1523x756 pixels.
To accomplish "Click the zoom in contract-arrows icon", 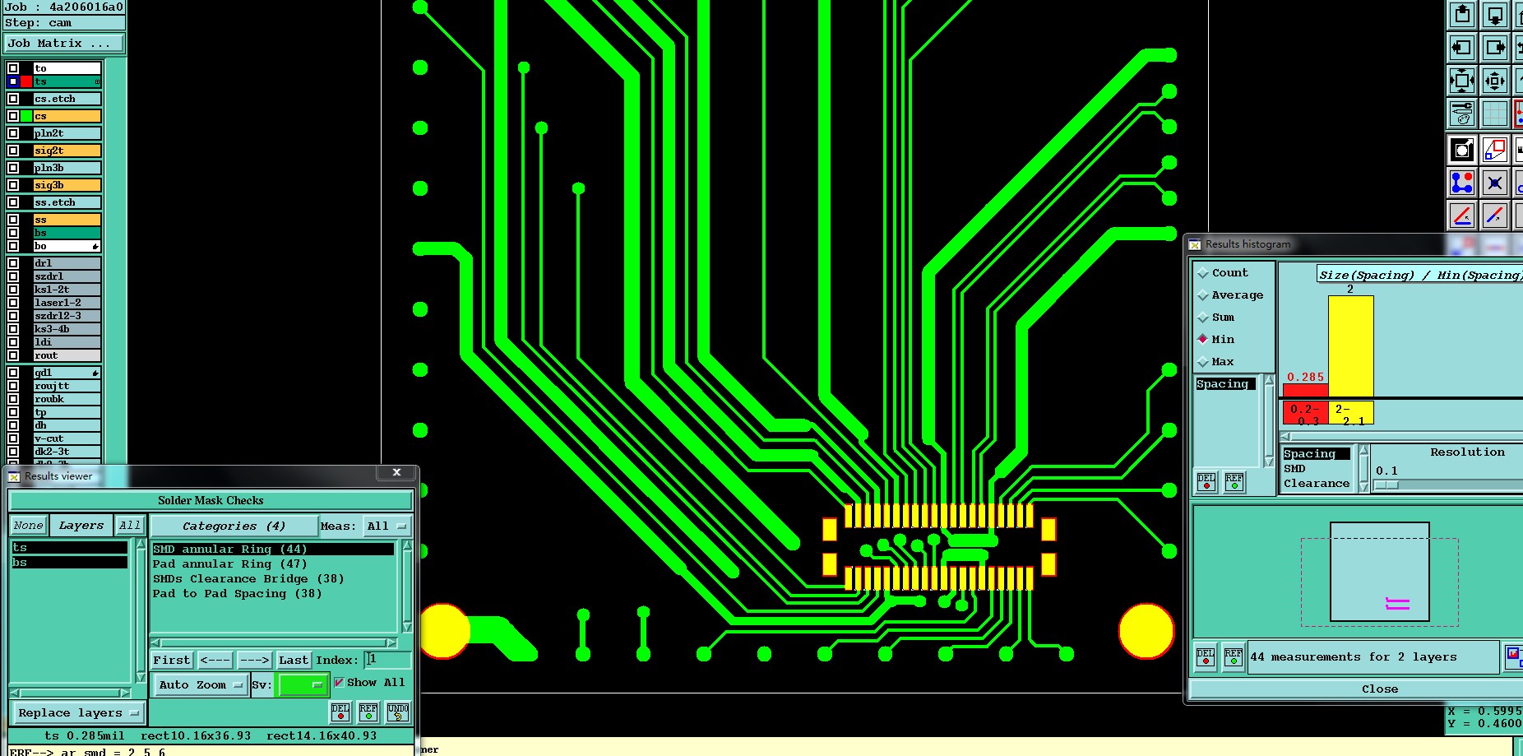I will coord(1495,81).
